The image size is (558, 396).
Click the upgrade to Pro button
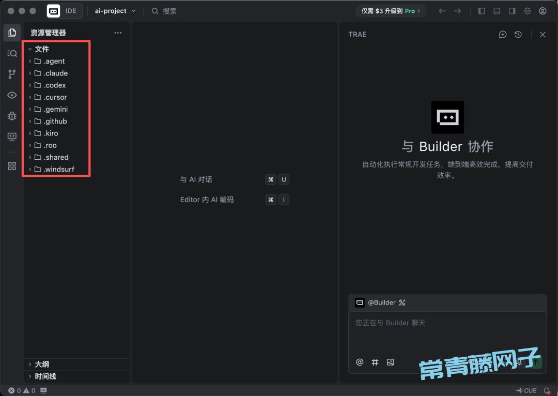point(391,11)
